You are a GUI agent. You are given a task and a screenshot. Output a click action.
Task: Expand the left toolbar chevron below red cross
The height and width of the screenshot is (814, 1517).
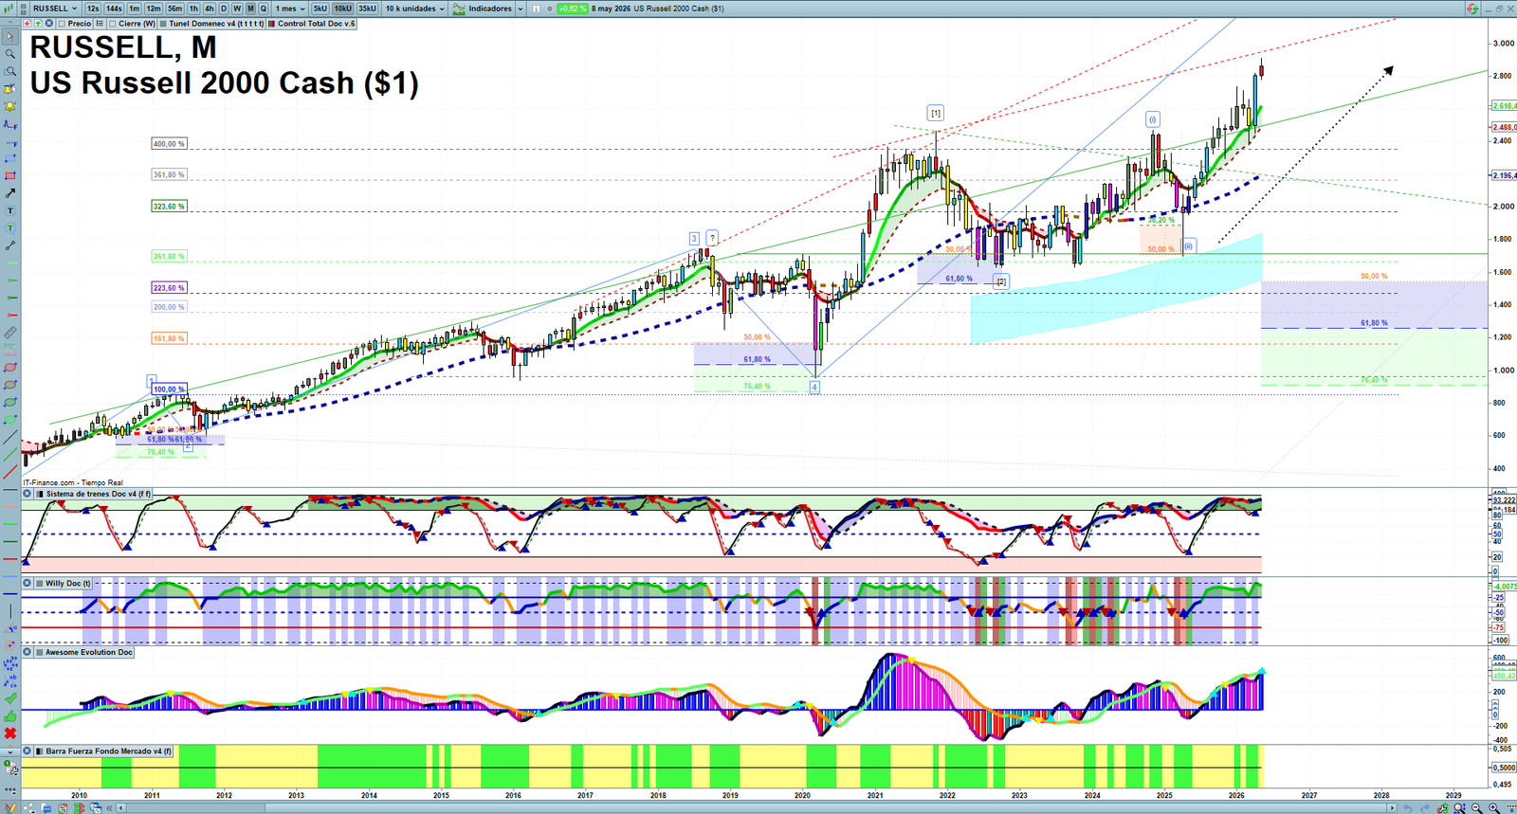(x=9, y=752)
